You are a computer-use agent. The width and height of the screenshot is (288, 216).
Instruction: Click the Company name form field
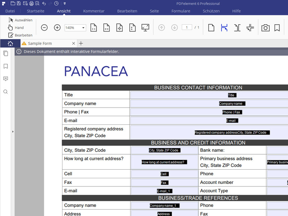coord(209,104)
